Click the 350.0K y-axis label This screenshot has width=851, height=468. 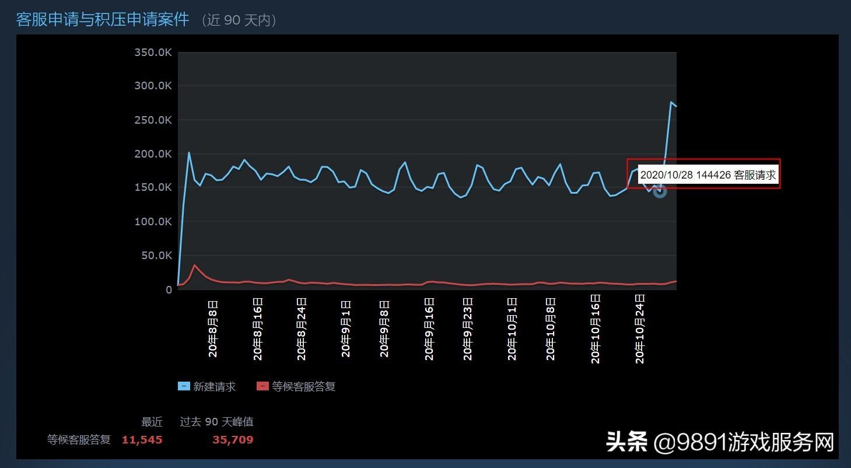153,53
